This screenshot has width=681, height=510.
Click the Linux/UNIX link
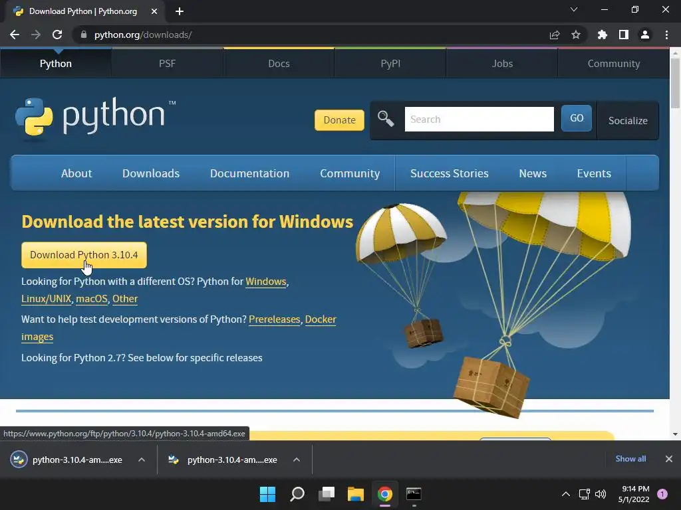(x=46, y=299)
